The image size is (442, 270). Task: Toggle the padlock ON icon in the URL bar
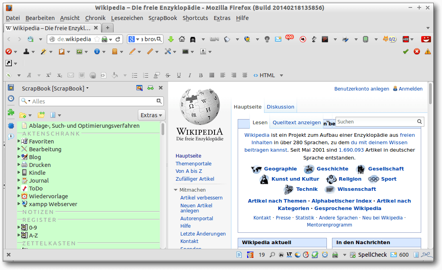tap(105, 39)
